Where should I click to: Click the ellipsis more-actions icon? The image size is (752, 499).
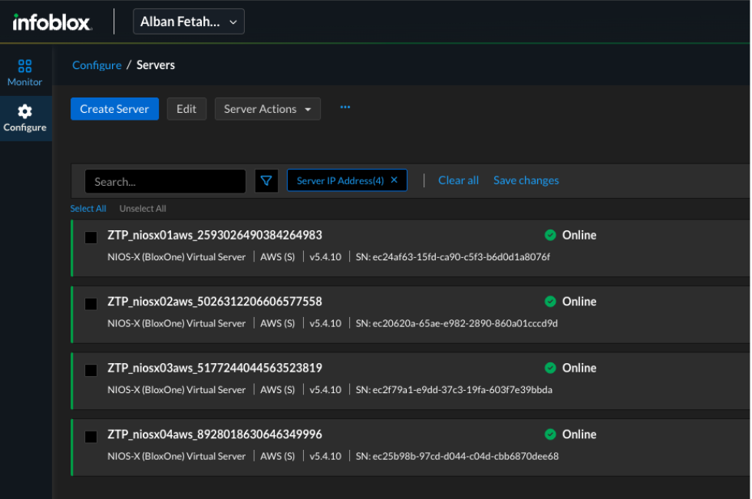click(345, 107)
